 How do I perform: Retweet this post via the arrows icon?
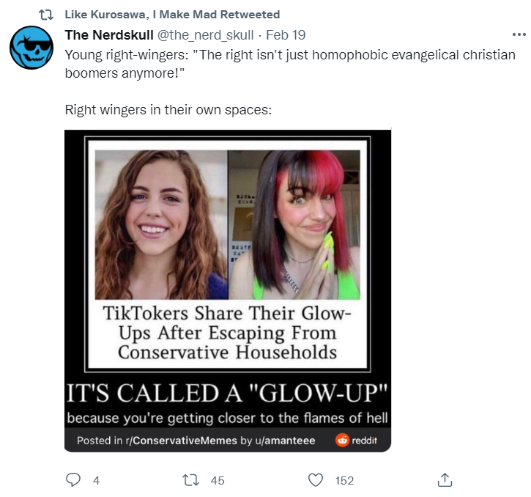190,480
